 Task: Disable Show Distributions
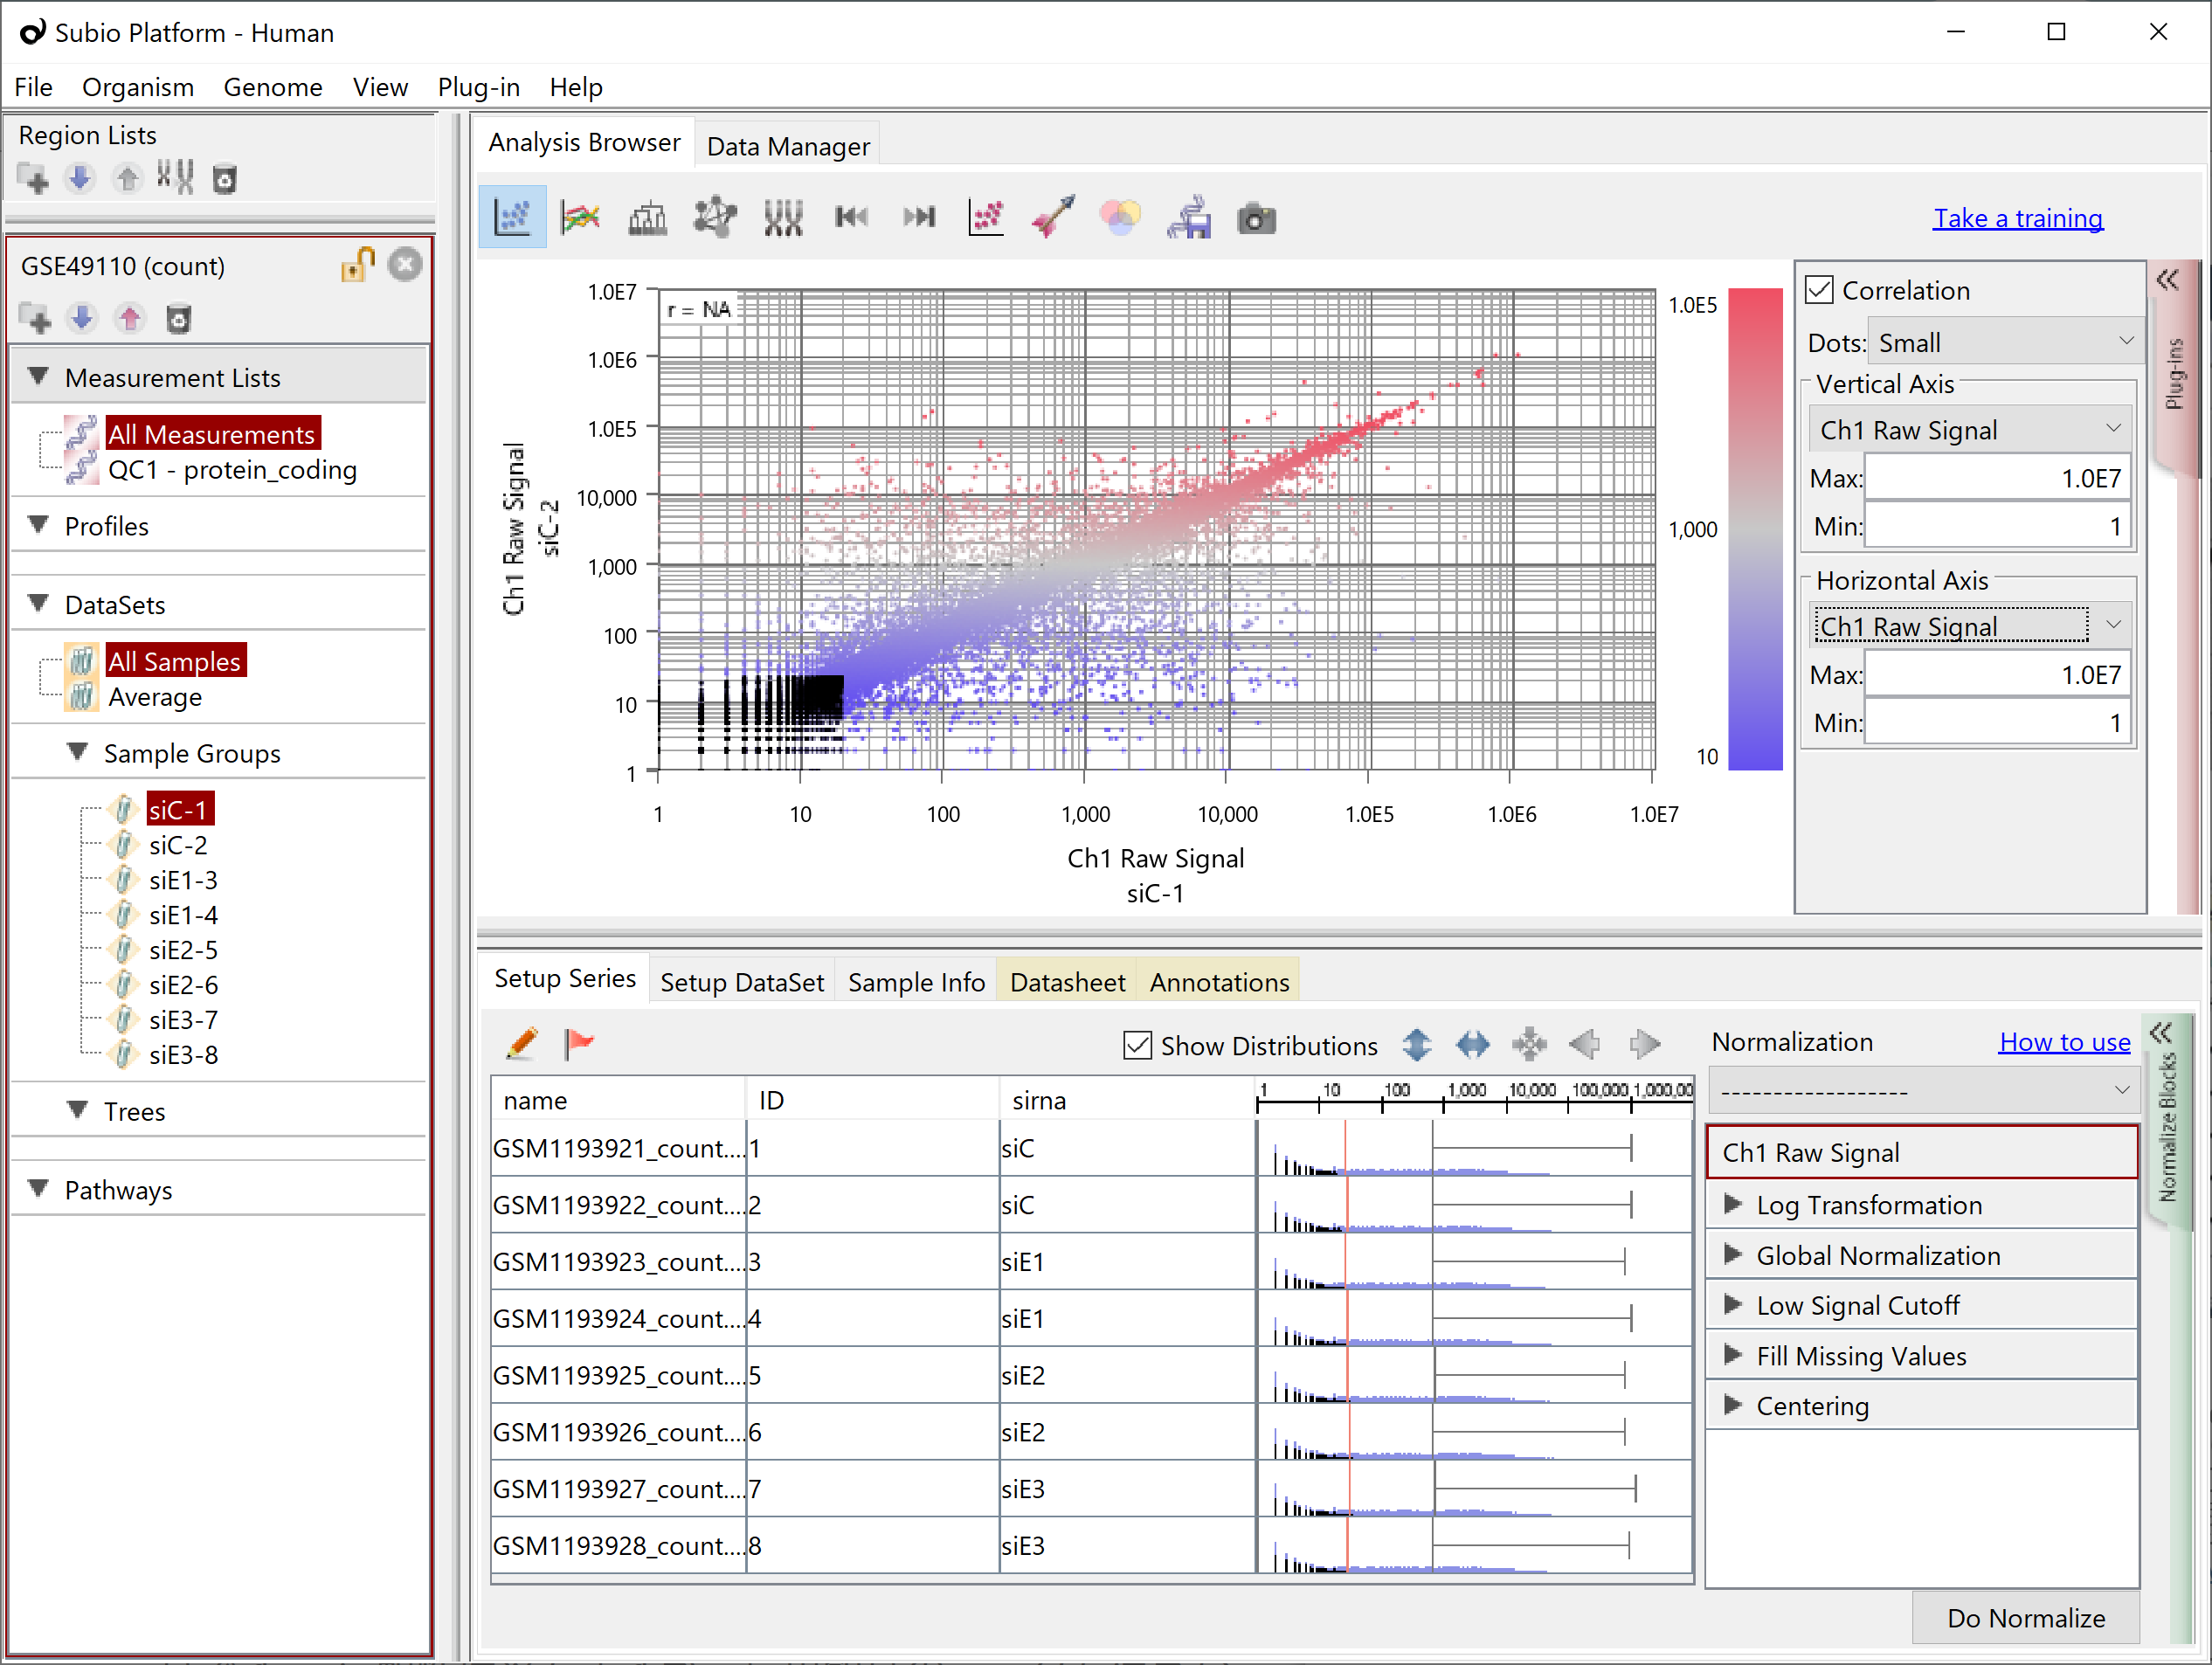[1137, 1045]
